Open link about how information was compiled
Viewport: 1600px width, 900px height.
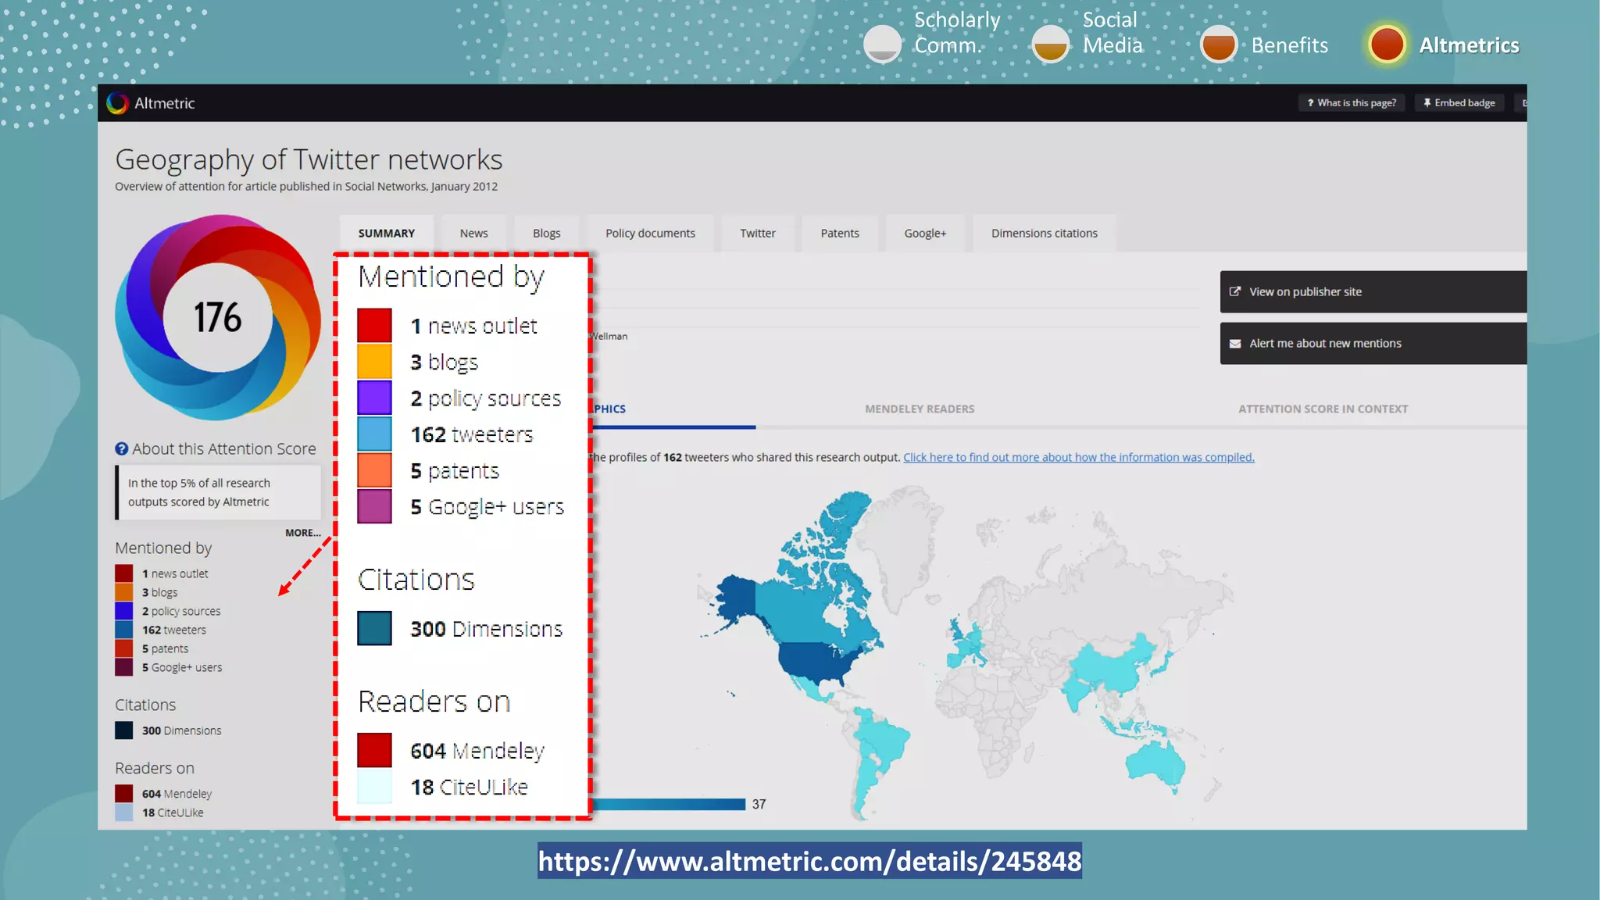pyautogui.click(x=1079, y=458)
